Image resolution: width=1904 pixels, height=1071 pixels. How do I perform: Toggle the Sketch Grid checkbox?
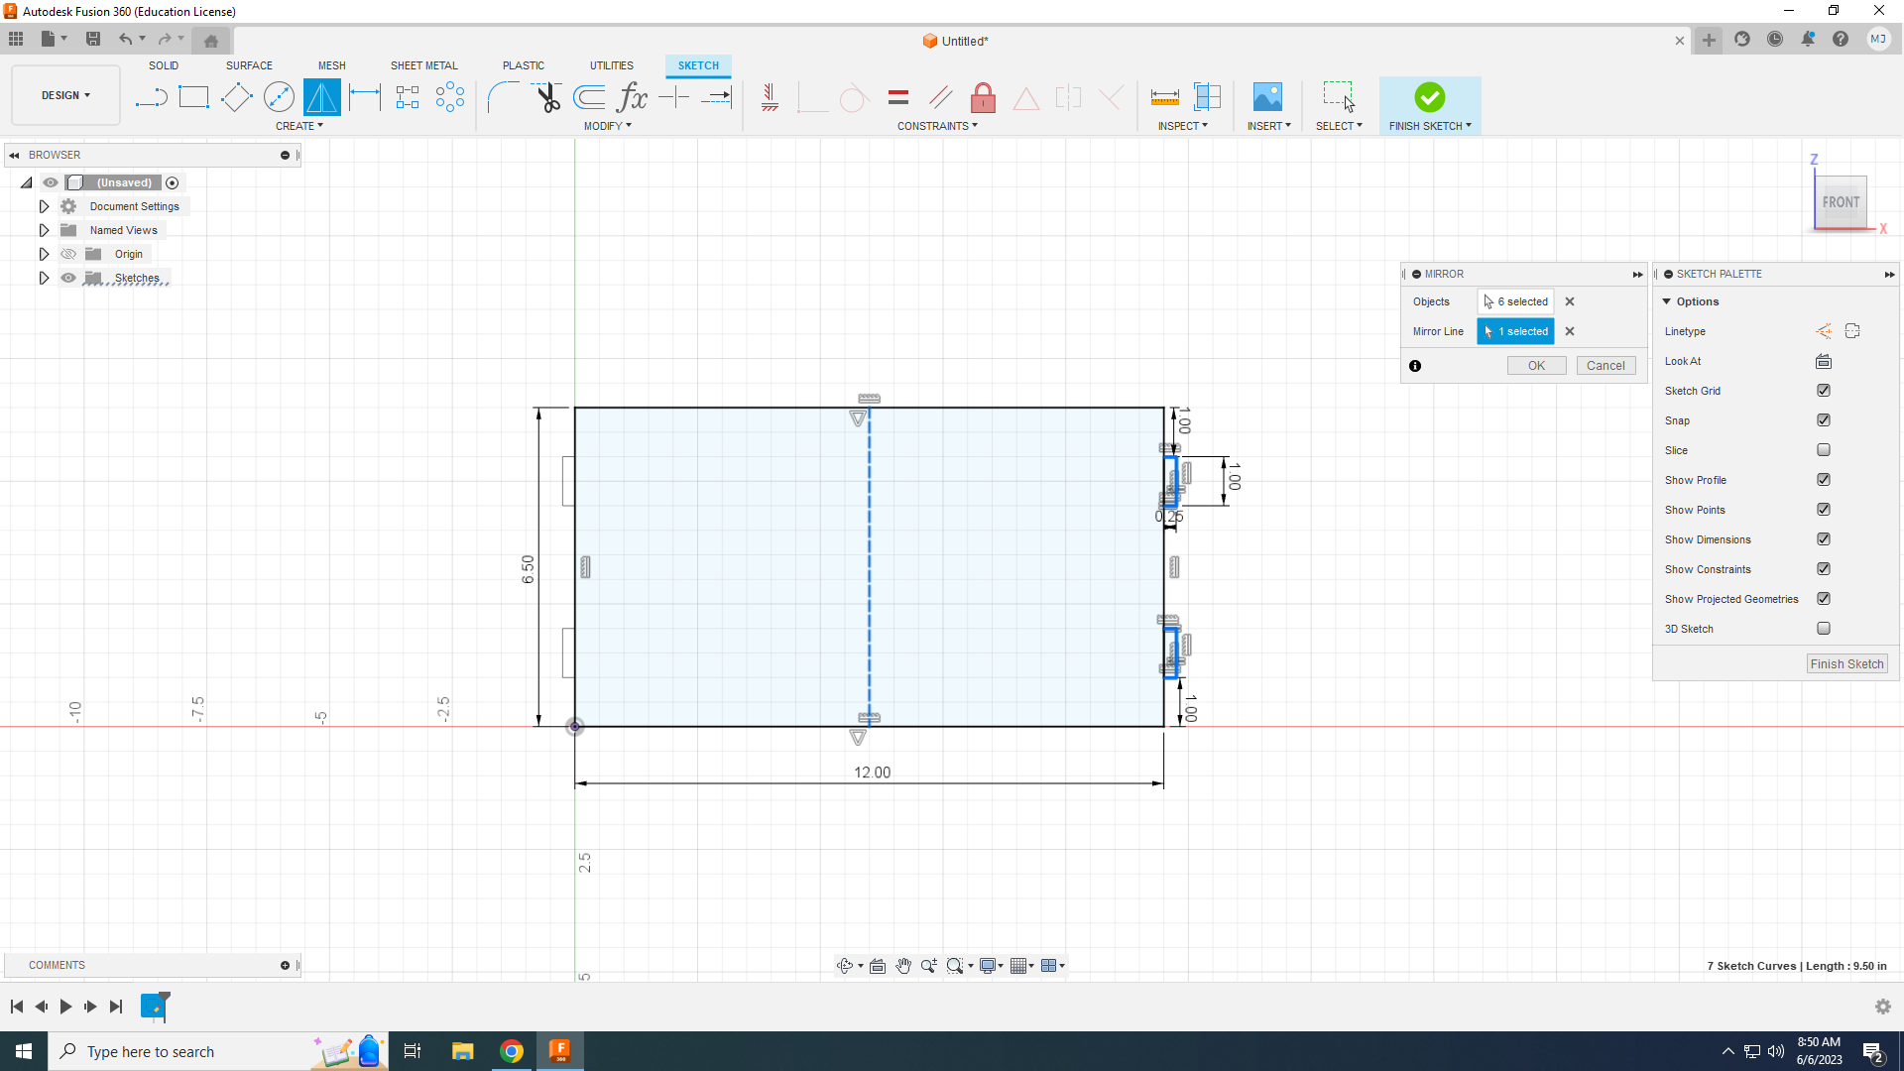pos(1823,390)
